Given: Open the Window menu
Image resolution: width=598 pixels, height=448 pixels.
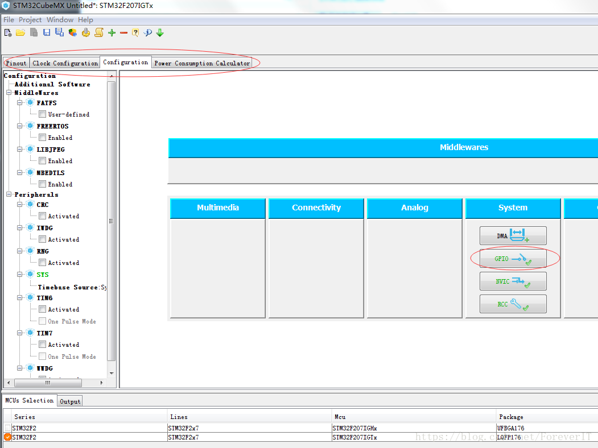Looking at the screenshot, I should [60, 20].
